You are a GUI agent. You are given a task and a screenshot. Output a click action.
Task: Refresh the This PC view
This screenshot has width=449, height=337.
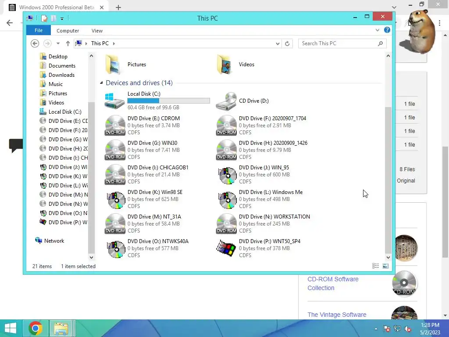287,43
